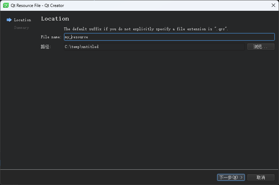Screen dimensions: 279x185
Task: Click the Qt Creator logo in title bar
Action: [x=6, y=5]
